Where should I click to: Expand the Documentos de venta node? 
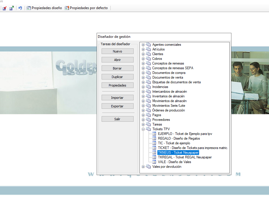(143, 77)
